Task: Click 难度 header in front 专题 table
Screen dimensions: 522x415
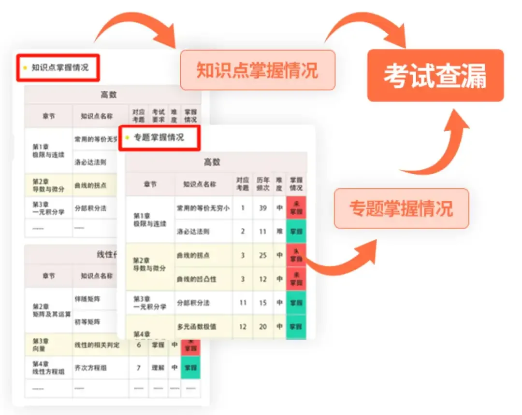Action: pyautogui.click(x=279, y=184)
